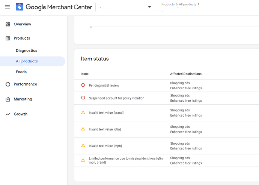259x185 pixels.
Task: Click the Growth trend arrow icon
Action: (8, 114)
